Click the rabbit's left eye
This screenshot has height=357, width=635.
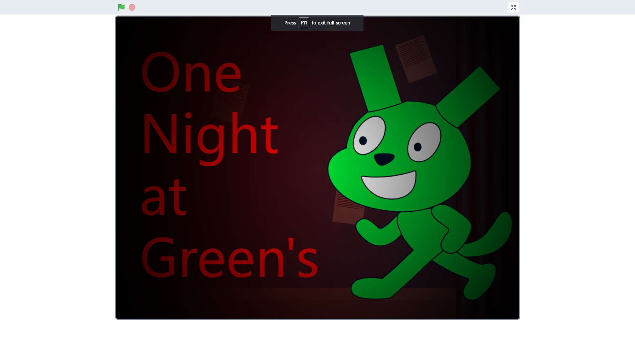pos(369,135)
